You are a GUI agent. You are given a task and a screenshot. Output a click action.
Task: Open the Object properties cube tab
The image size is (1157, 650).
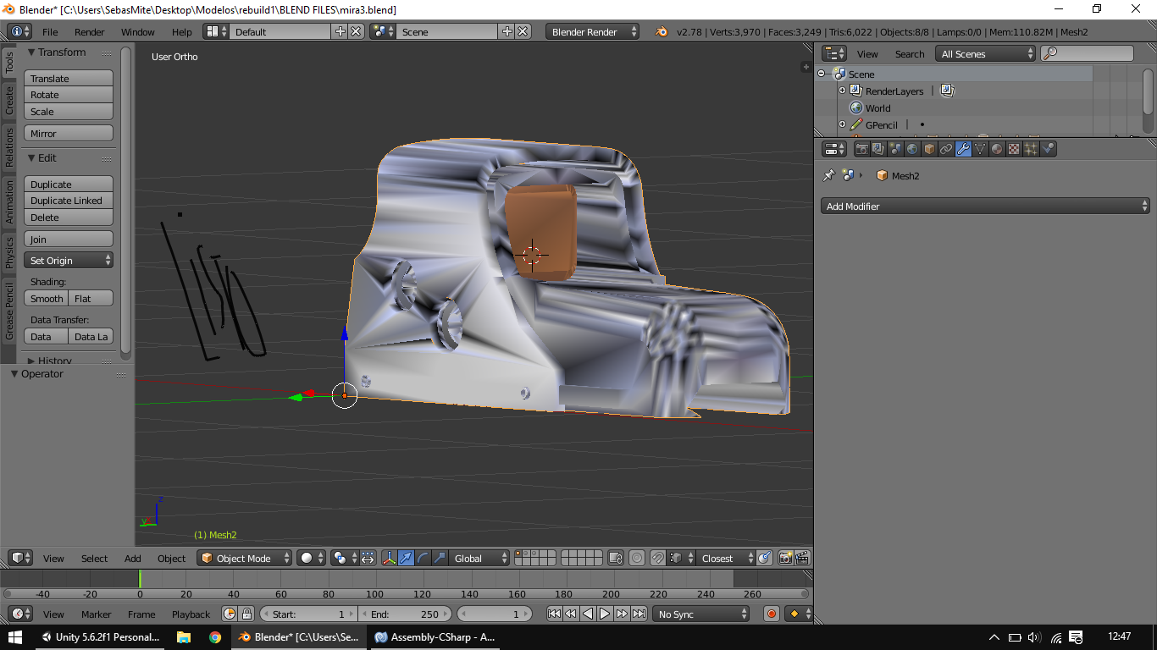click(929, 149)
